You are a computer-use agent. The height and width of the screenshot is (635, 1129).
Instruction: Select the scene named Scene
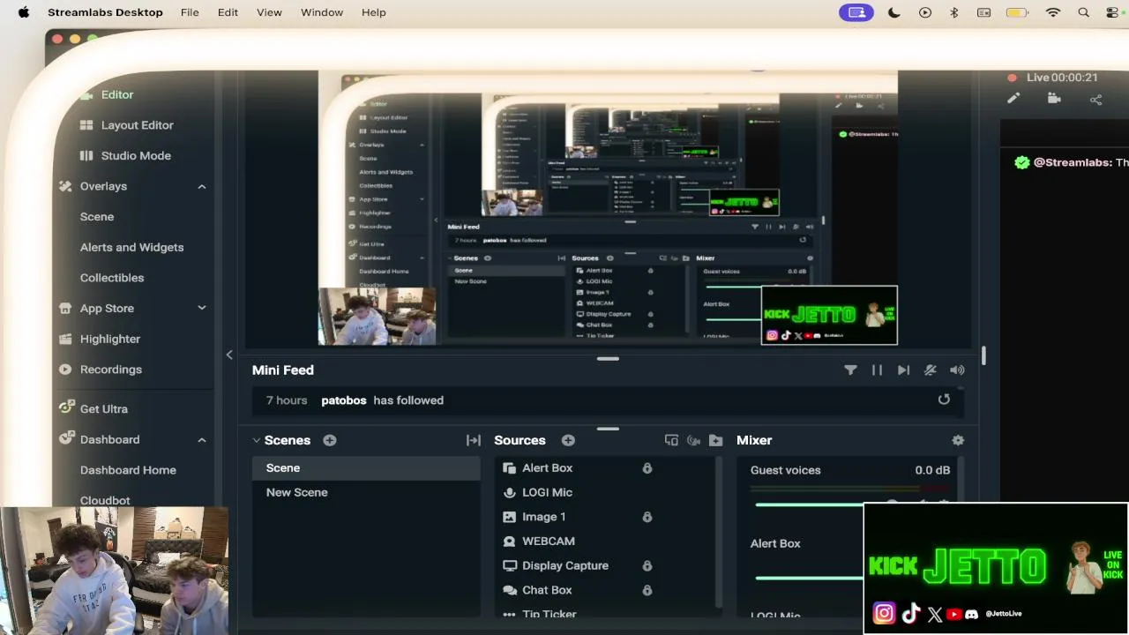point(366,468)
